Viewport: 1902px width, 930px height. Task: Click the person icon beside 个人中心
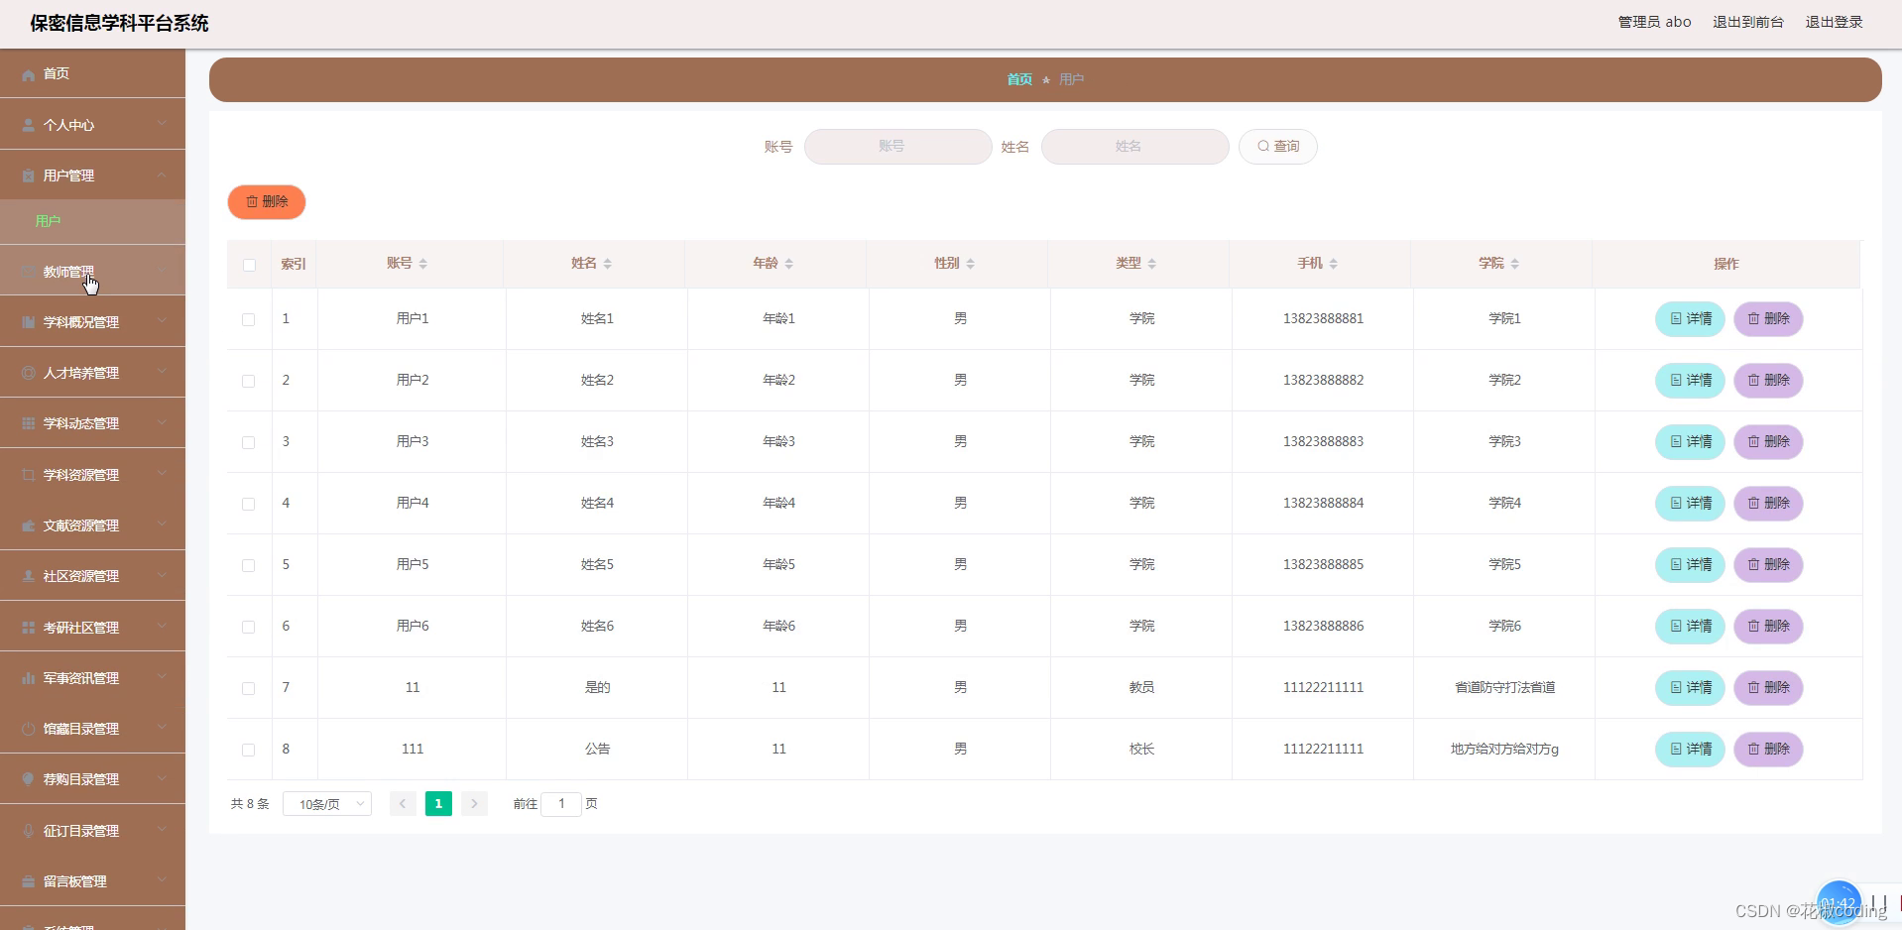coord(28,125)
